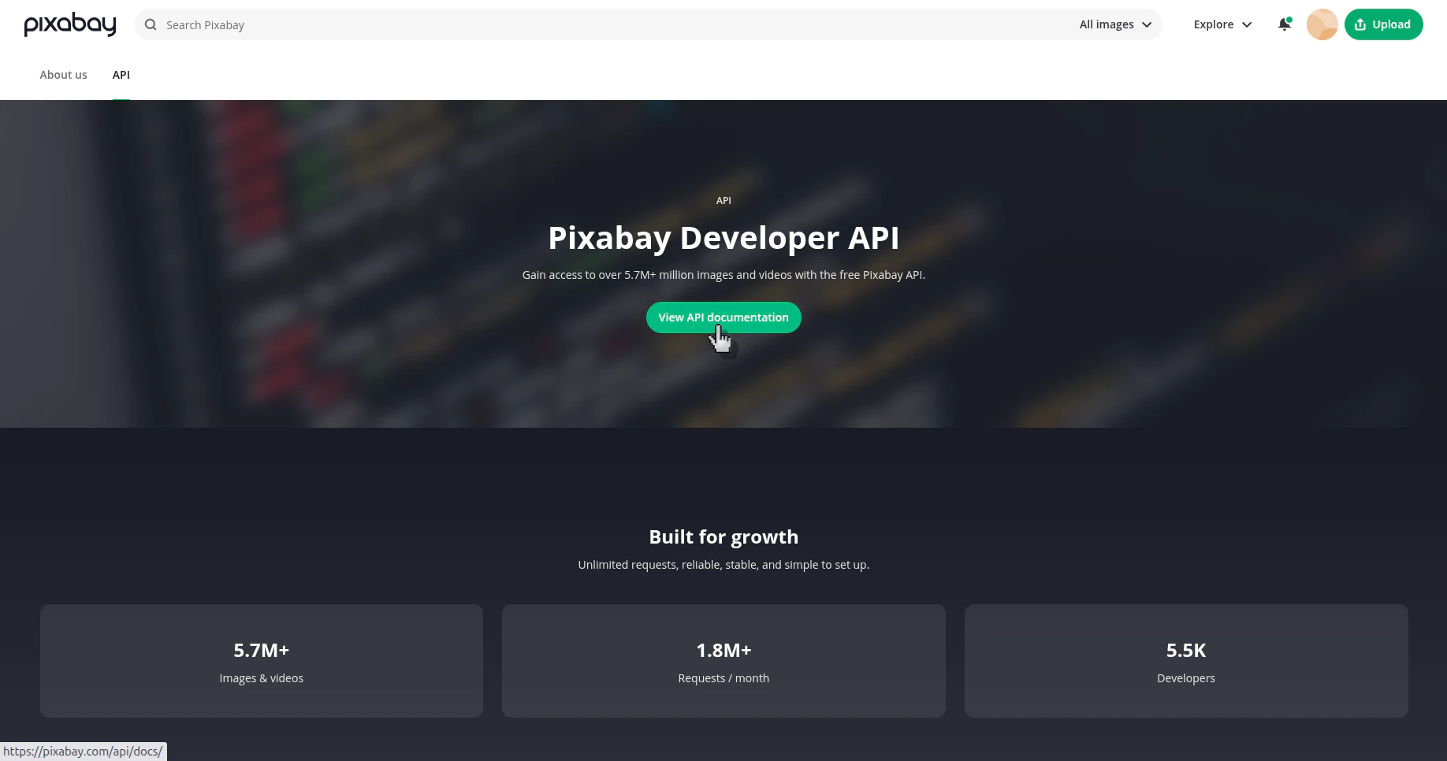Select the 5.7M+ Images & videos card
Screen dimensions: 1447x761
261,661
